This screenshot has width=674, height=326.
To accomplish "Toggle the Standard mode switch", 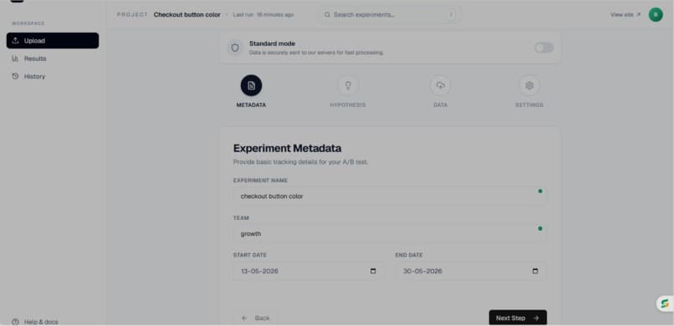I will coord(544,48).
